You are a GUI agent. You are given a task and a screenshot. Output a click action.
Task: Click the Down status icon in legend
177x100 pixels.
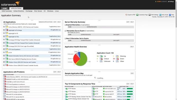coord(117,59)
